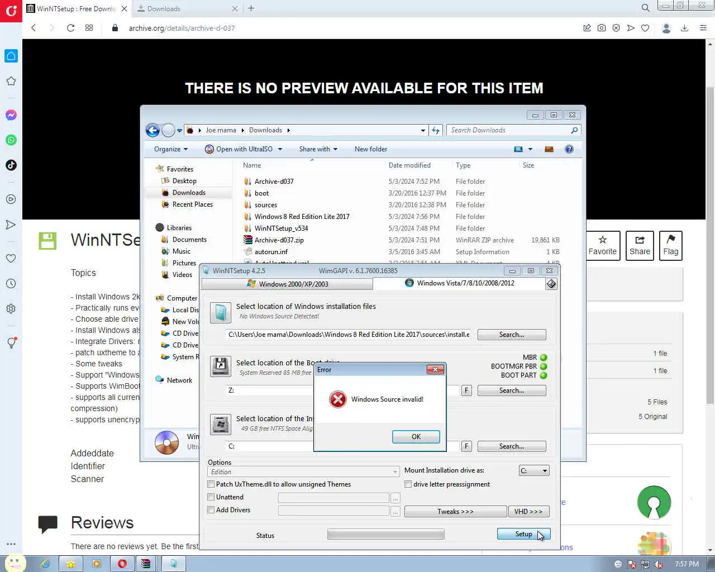
Task: Click the Favorite star on archive.org
Action: [603, 245]
